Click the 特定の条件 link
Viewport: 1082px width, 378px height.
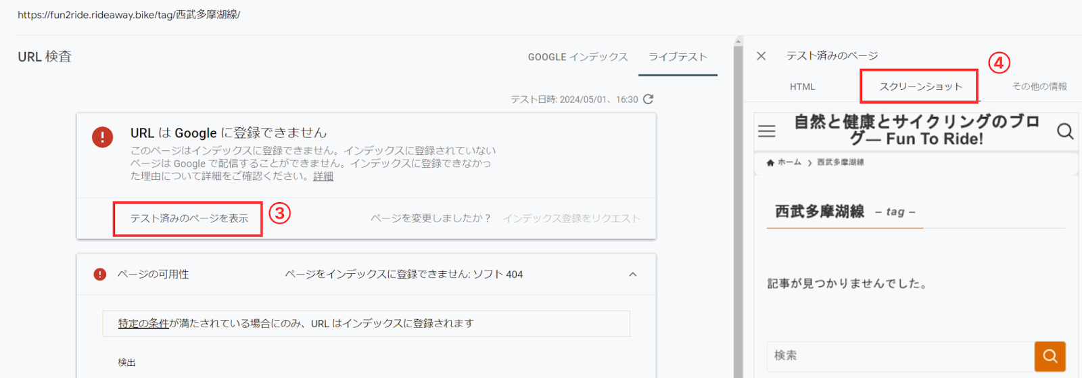[143, 324]
